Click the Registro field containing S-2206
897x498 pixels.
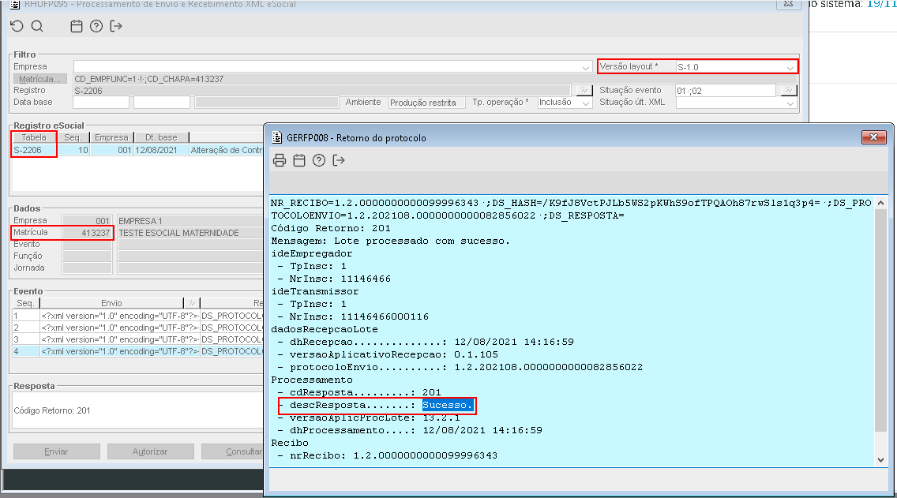point(322,90)
